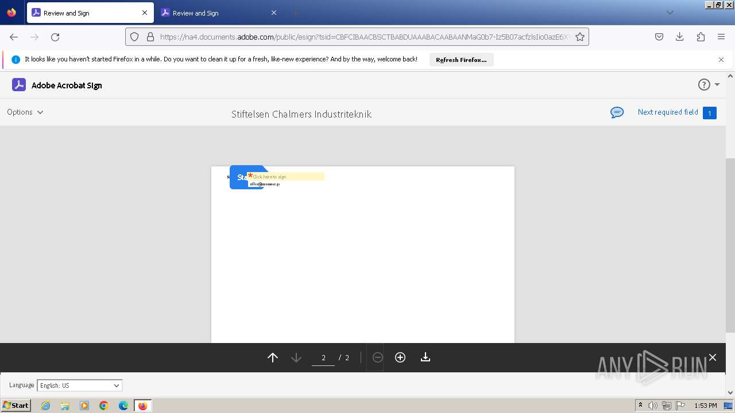List all tabs dropdown arrow
735x413 pixels.
coord(670,13)
